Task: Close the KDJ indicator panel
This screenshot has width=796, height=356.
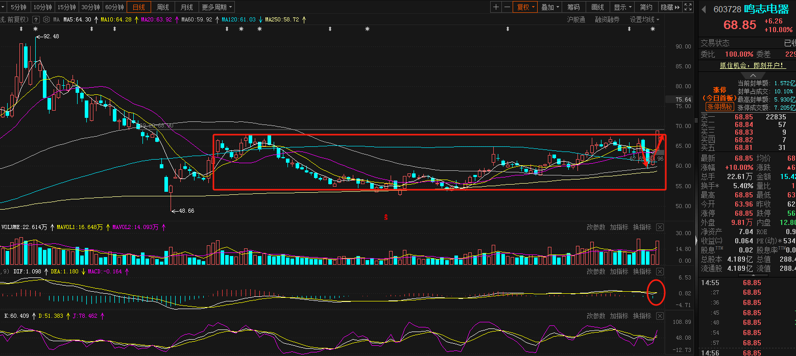Action: (660, 316)
